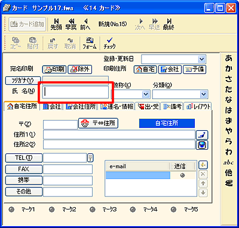
Task: Select abc in side index
Action: (228, 163)
